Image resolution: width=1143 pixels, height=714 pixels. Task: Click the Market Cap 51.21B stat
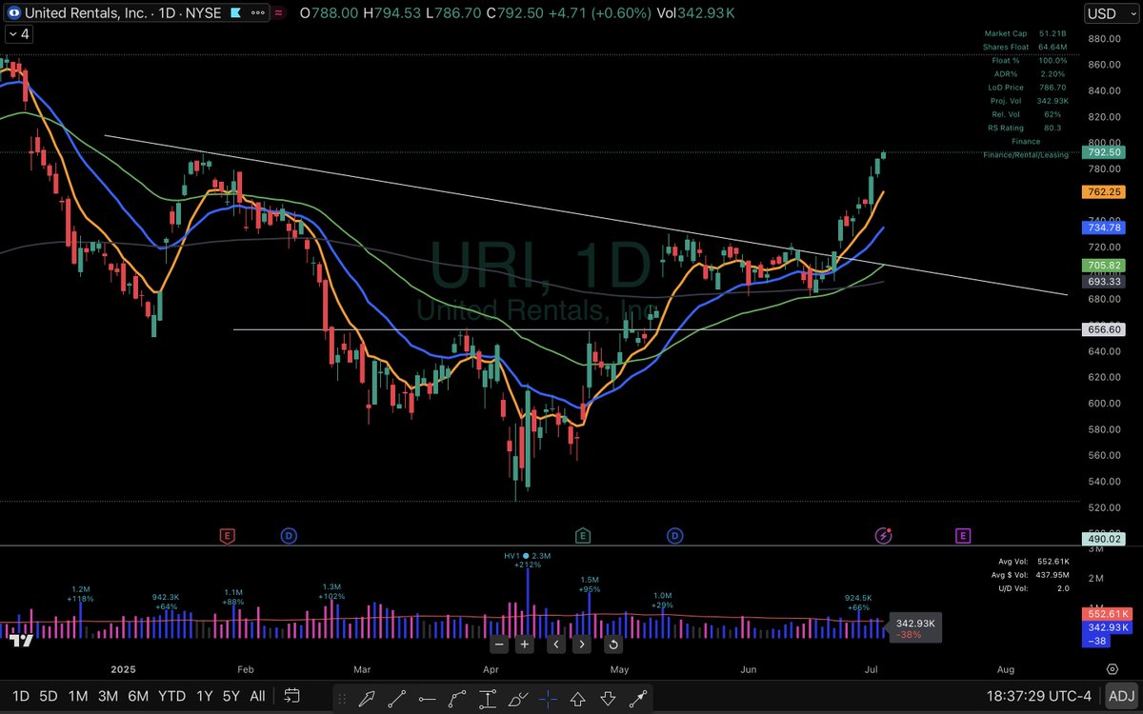pyautogui.click(x=1026, y=34)
